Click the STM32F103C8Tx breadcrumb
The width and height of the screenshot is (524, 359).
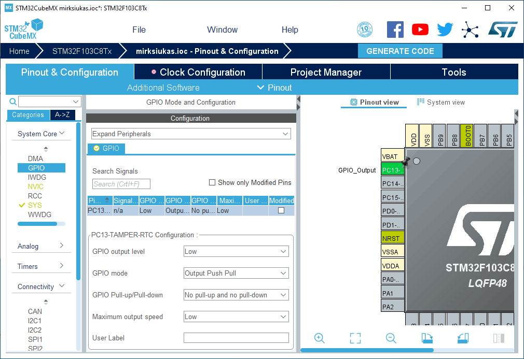tap(82, 51)
